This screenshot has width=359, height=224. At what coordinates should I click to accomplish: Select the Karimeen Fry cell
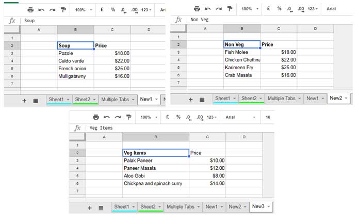click(242, 67)
